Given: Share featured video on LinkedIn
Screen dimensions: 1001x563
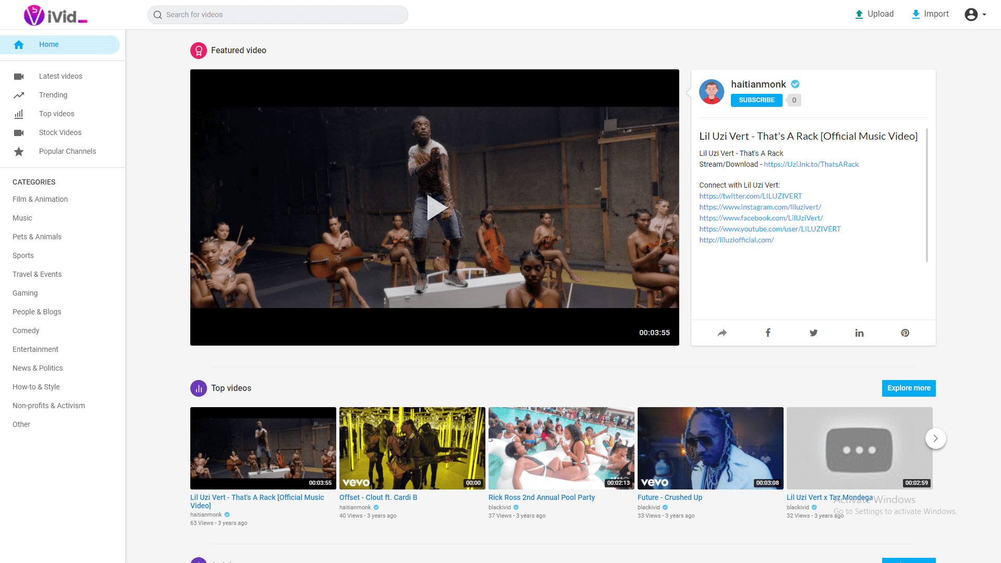Looking at the screenshot, I should pos(859,333).
